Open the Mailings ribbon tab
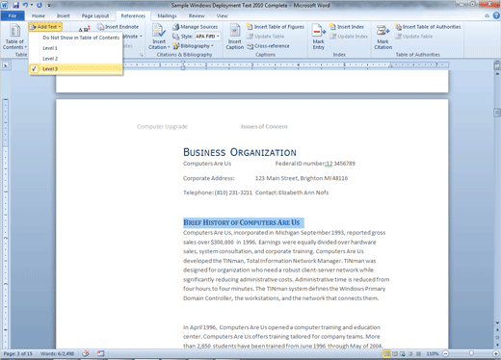The image size is (501, 360). (x=167, y=15)
